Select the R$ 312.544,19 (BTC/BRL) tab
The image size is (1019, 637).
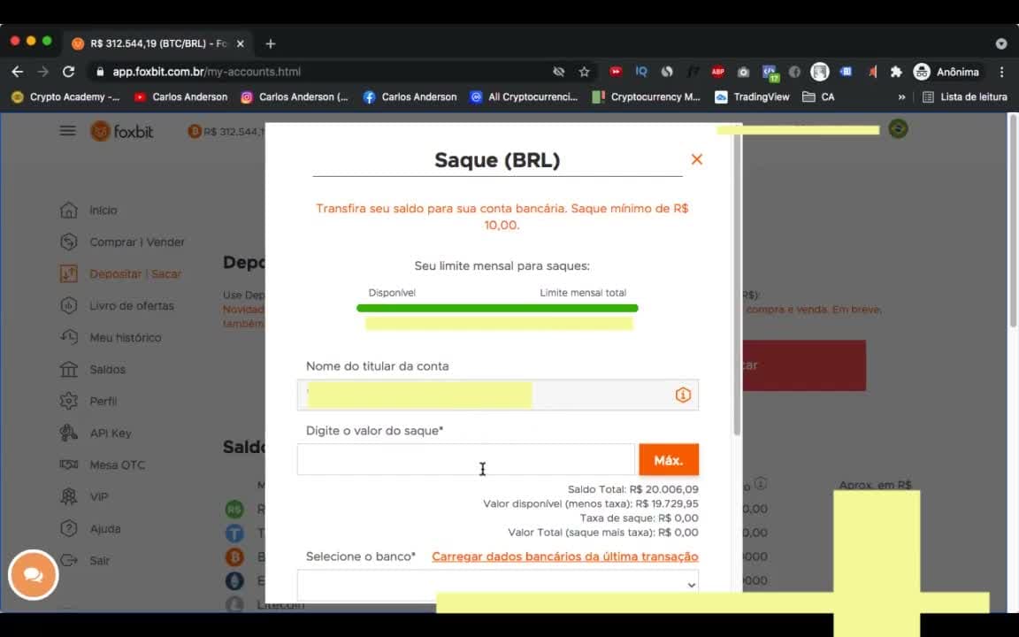click(158, 43)
